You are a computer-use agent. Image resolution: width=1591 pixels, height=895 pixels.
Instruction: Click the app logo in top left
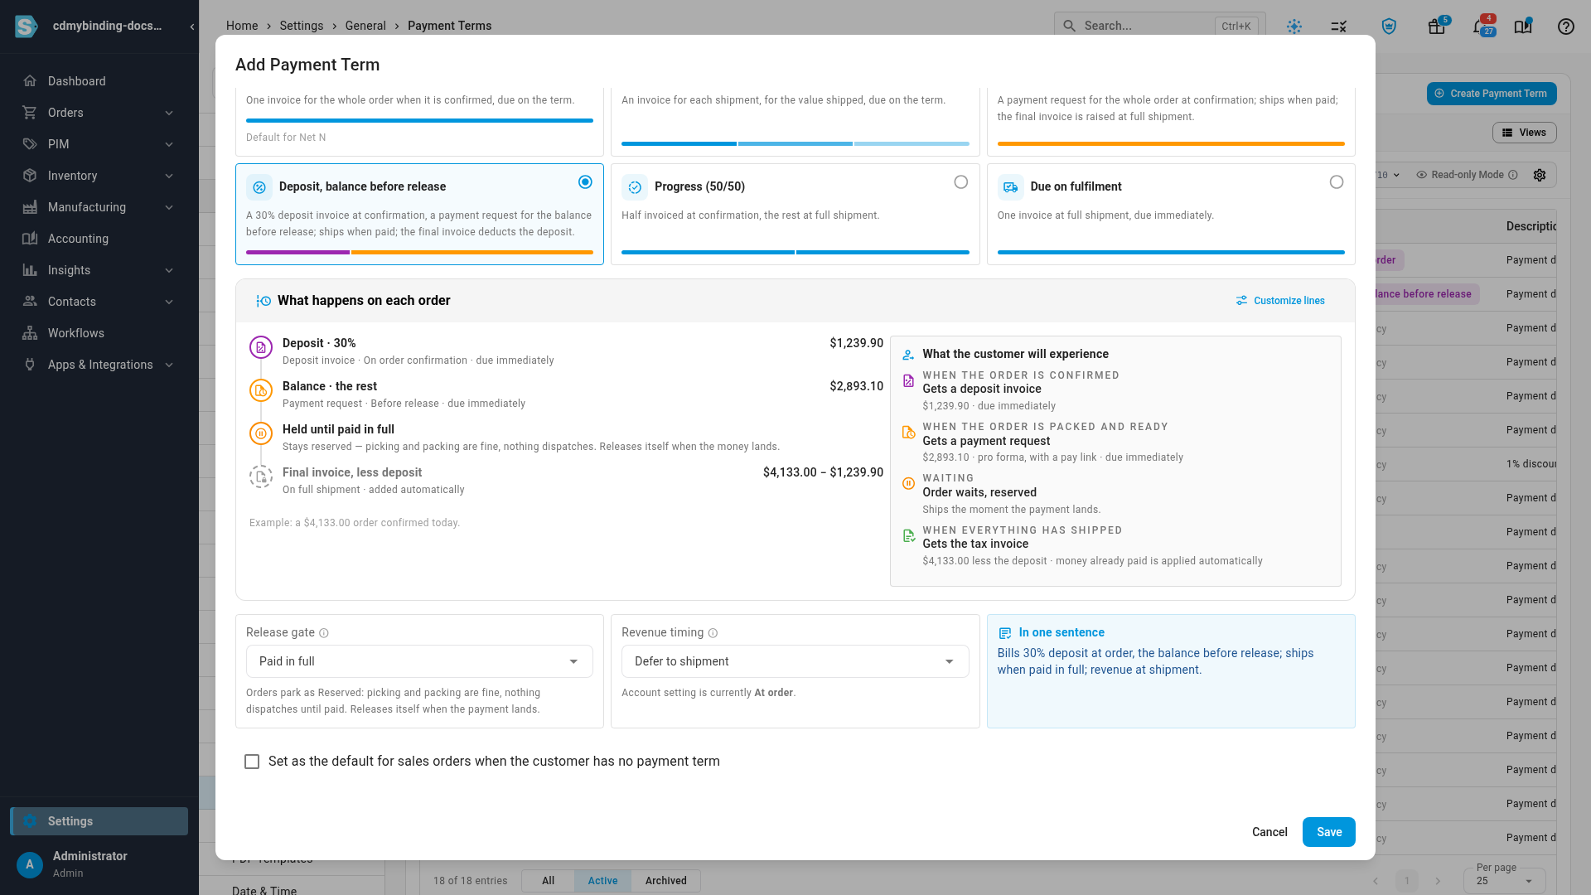(x=27, y=27)
